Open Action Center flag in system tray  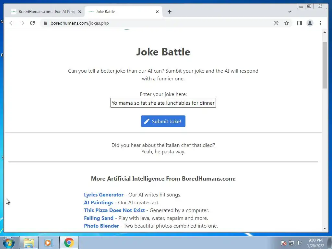tap(284, 243)
